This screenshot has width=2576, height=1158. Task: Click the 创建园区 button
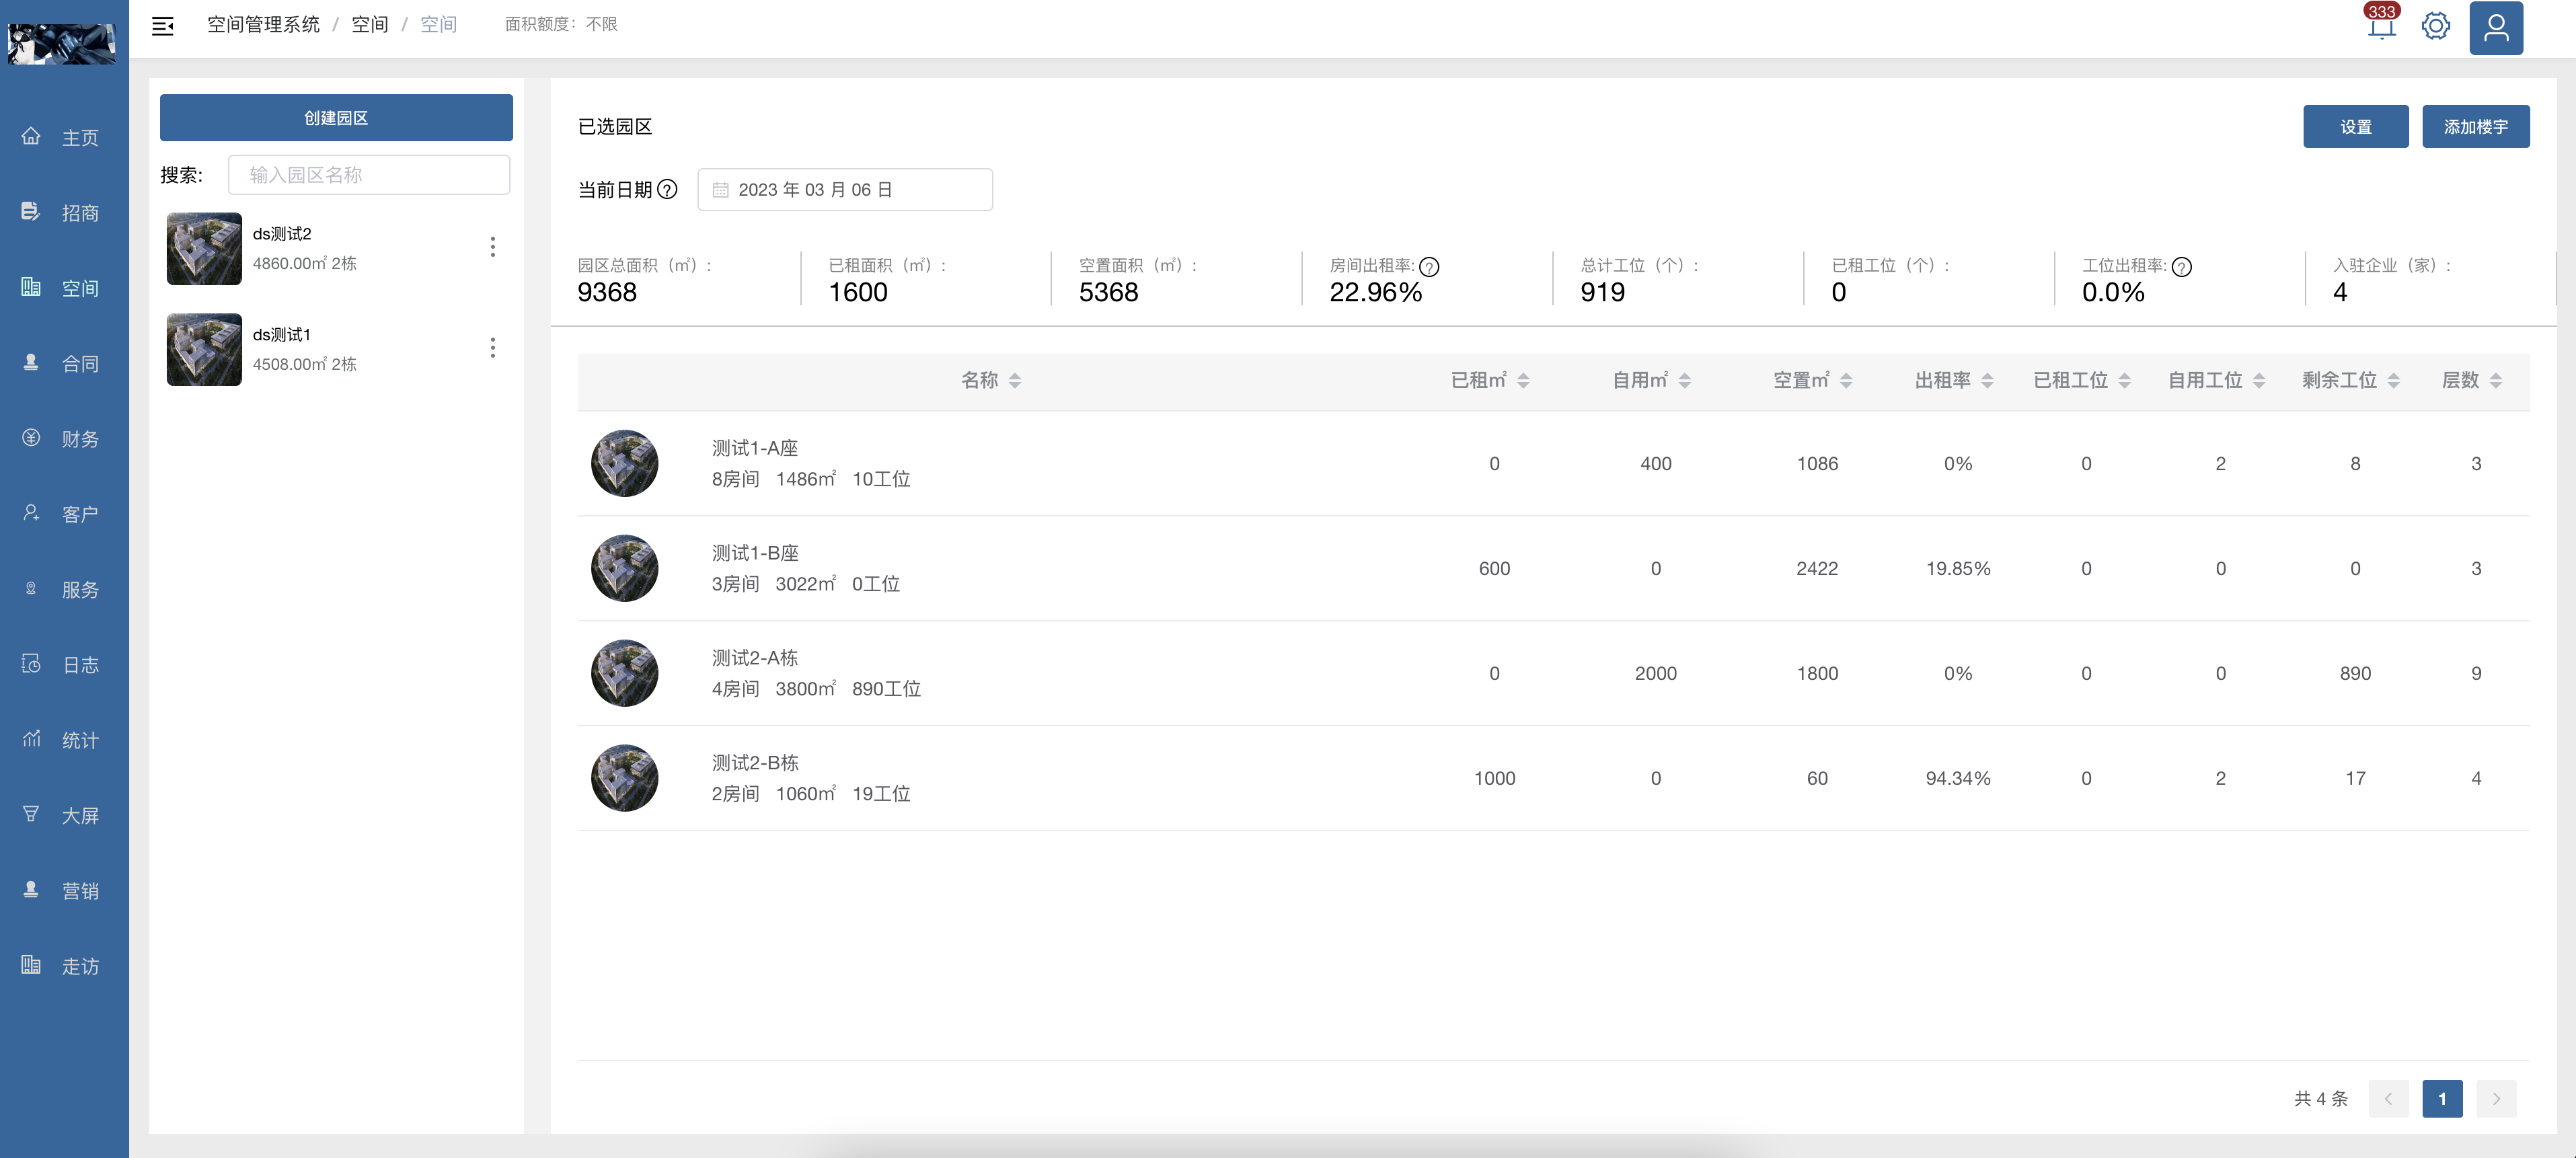[336, 118]
